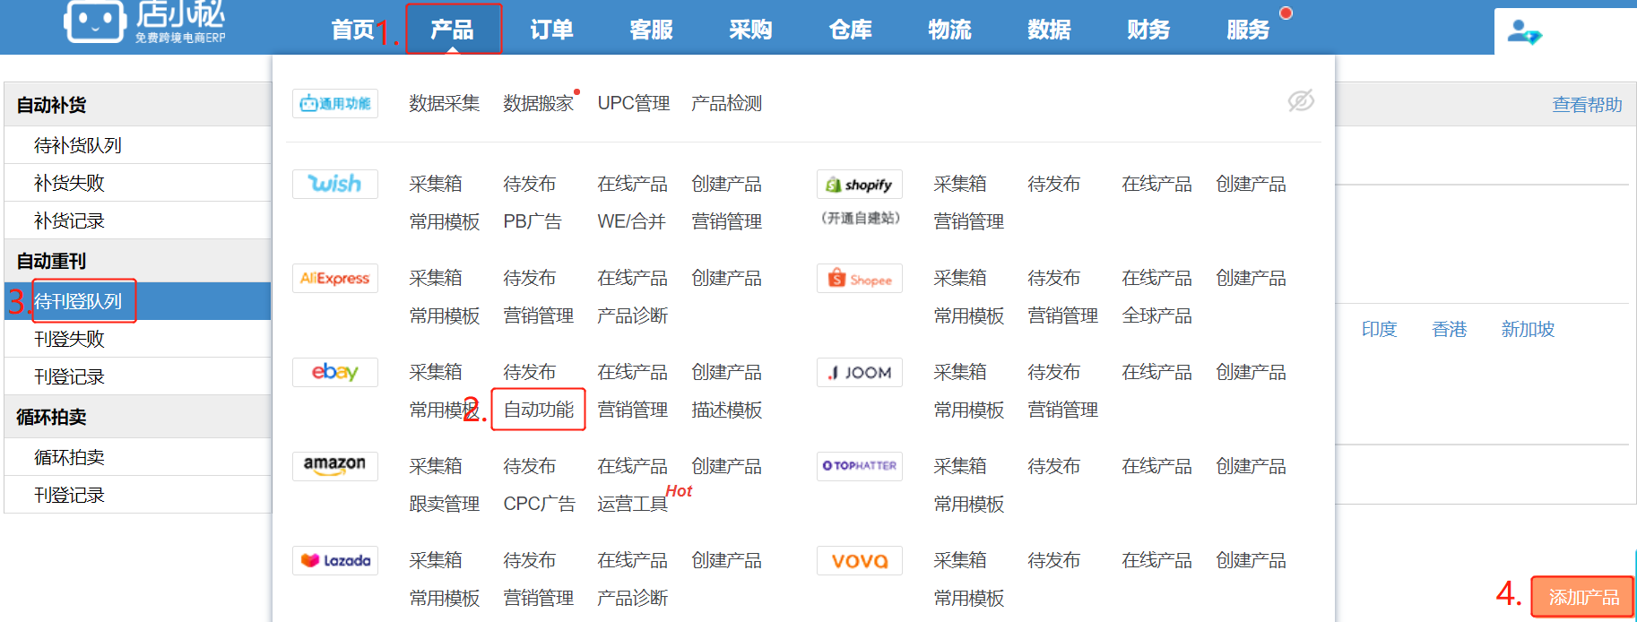Viewport: 1637px width, 622px height.
Task: Select the Shopify platform logo
Action: tap(860, 184)
